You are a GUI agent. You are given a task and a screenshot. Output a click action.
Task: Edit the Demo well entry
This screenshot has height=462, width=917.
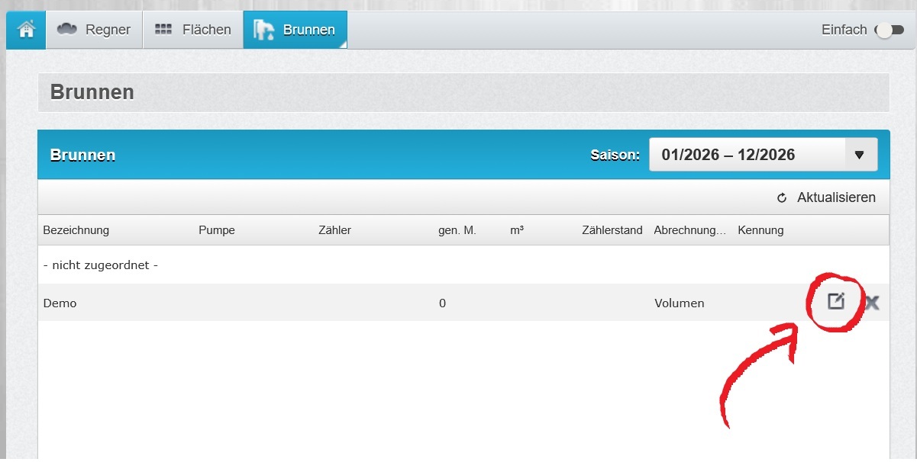coord(837,302)
